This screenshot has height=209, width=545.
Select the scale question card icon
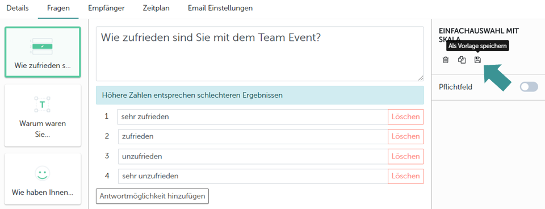[x=43, y=46]
